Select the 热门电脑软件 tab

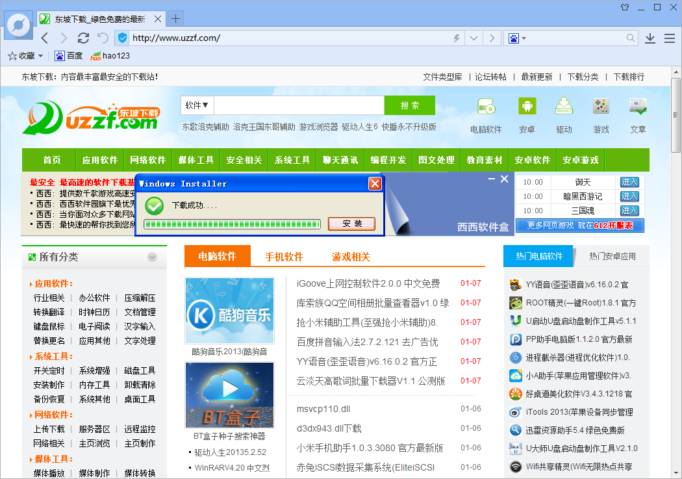pyautogui.click(x=539, y=256)
